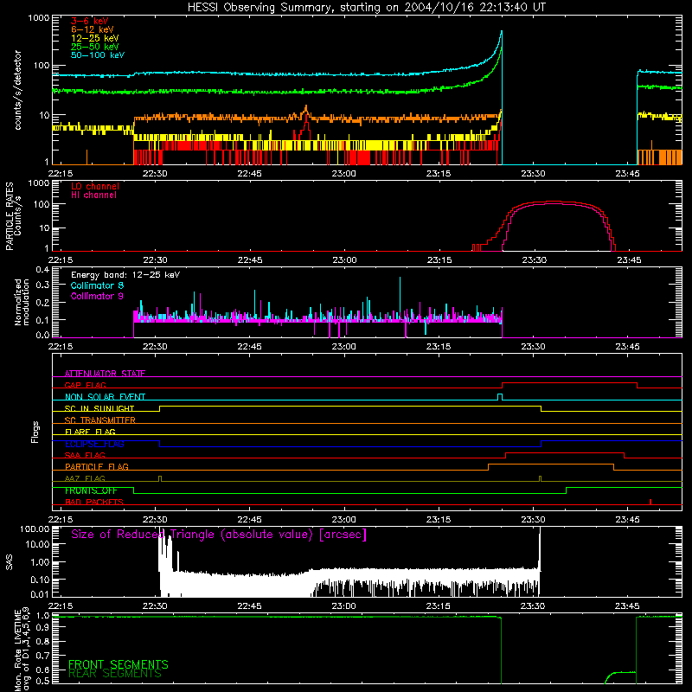Click the BAD PACKETS red marker near 23:48
The height and width of the screenshot is (692, 692).
[650, 502]
